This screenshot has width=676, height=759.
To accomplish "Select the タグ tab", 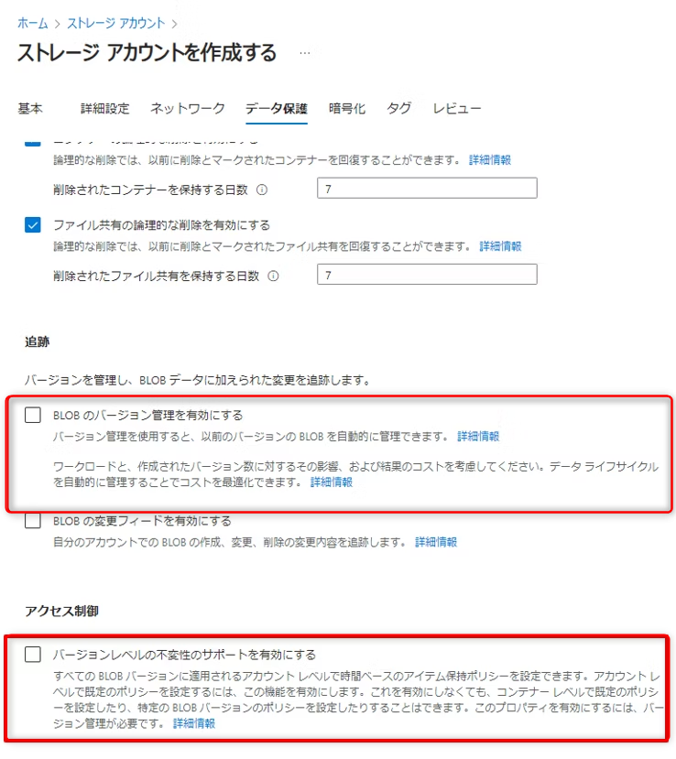I will coord(399,108).
